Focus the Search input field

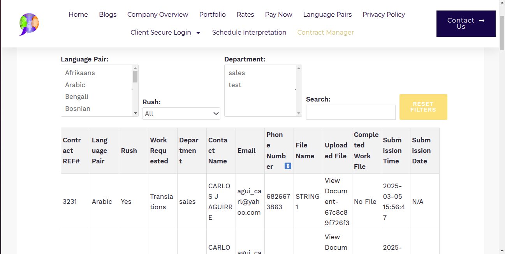coord(351,112)
